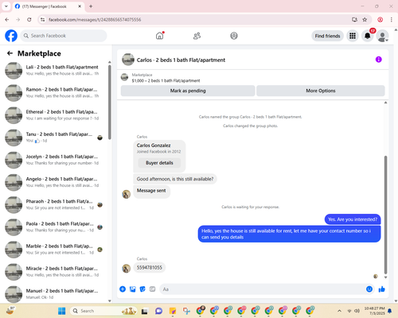
Task: Open Windows Start menu
Action: coord(62,311)
